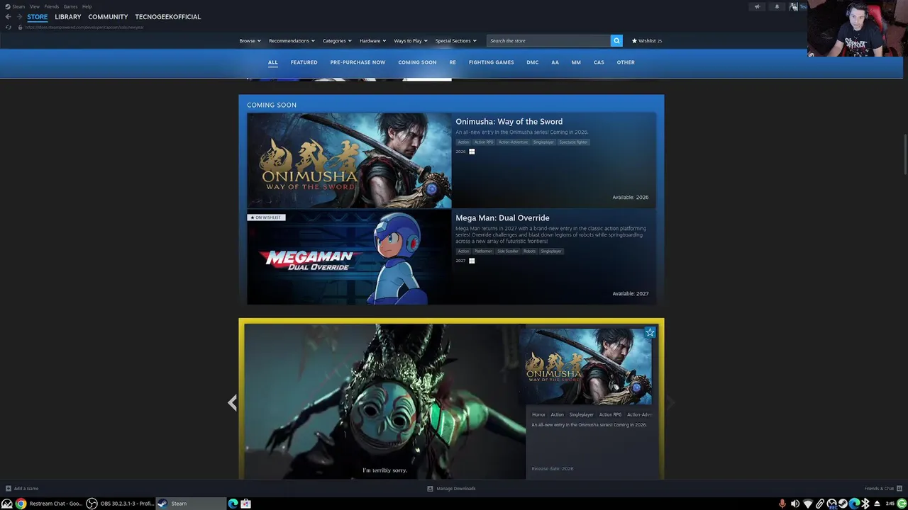Click the star wishlist badge on Onimusha feature

click(650, 332)
